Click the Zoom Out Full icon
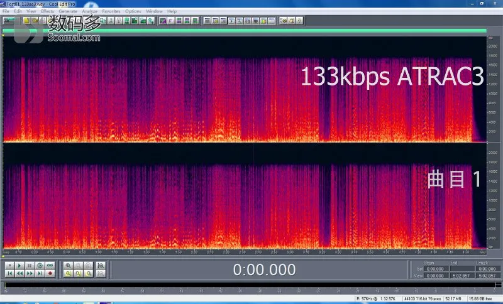This screenshot has height=304, width=503. click(x=88, y=265)
